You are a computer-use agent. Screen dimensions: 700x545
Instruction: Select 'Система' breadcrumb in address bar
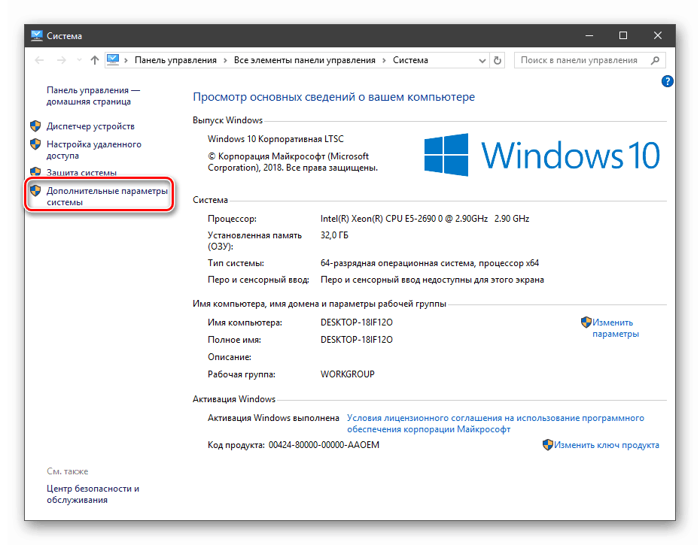410,60
